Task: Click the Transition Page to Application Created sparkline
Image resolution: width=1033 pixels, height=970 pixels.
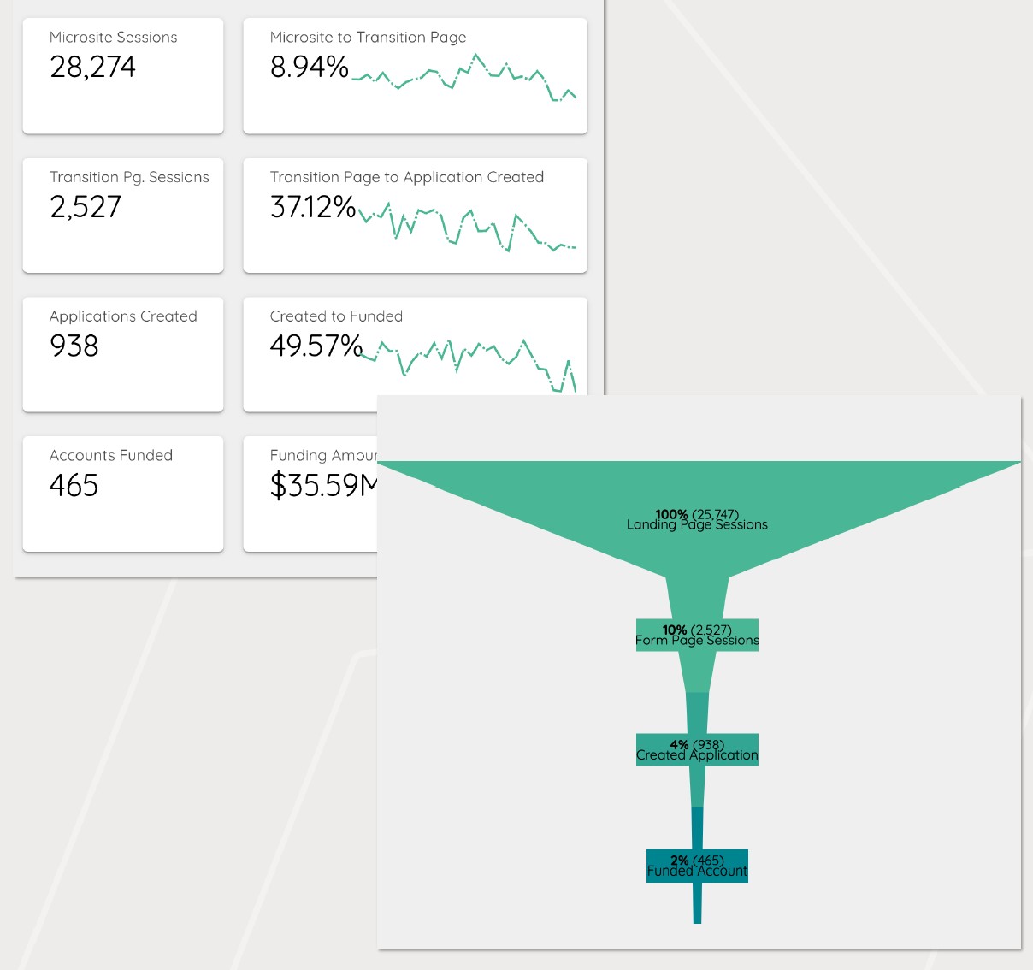Action: click(x=467, y=227)
